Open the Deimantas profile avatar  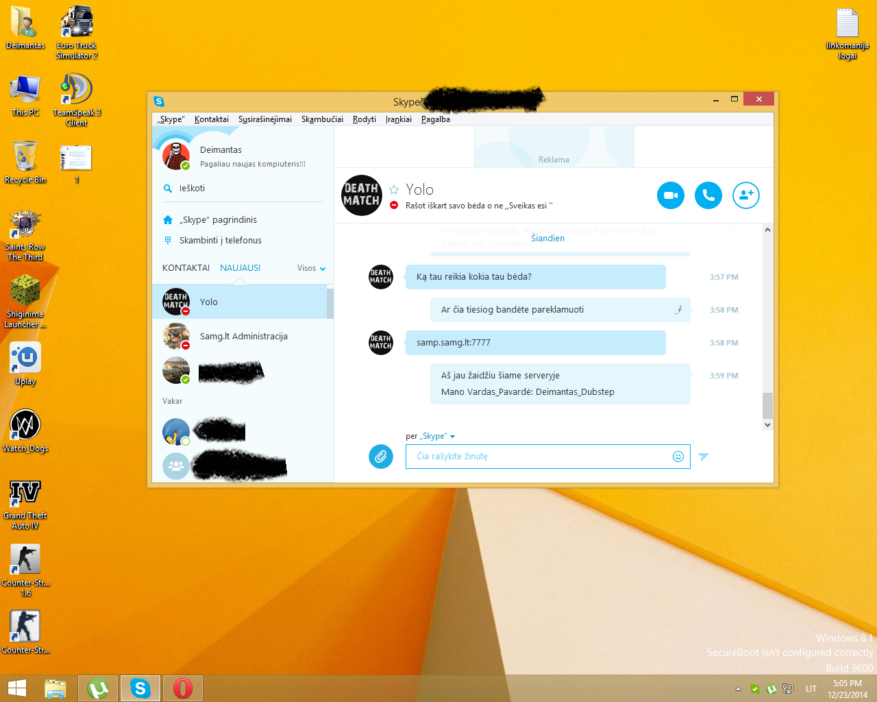point(176,156)
